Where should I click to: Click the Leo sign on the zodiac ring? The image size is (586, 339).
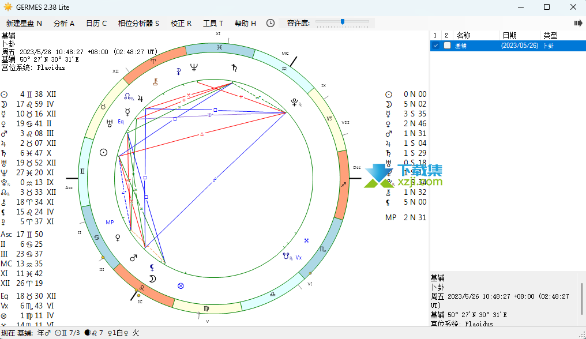[x=142, y=288]
